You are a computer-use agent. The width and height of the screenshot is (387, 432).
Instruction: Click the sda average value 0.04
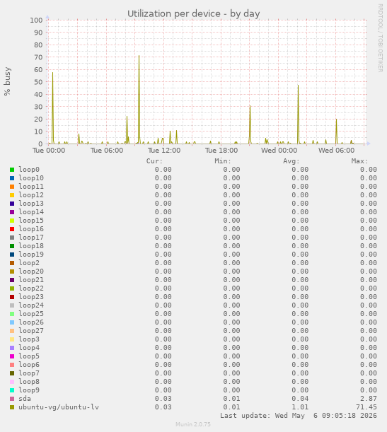pyautogui.click(x=300, y=399)
